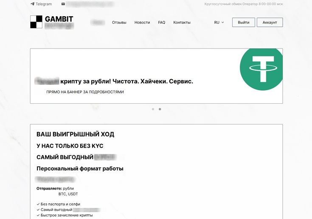Open the Отзывы menu item
The height and width of the screenshot is (219, 312).
click(x=119, y=23)
